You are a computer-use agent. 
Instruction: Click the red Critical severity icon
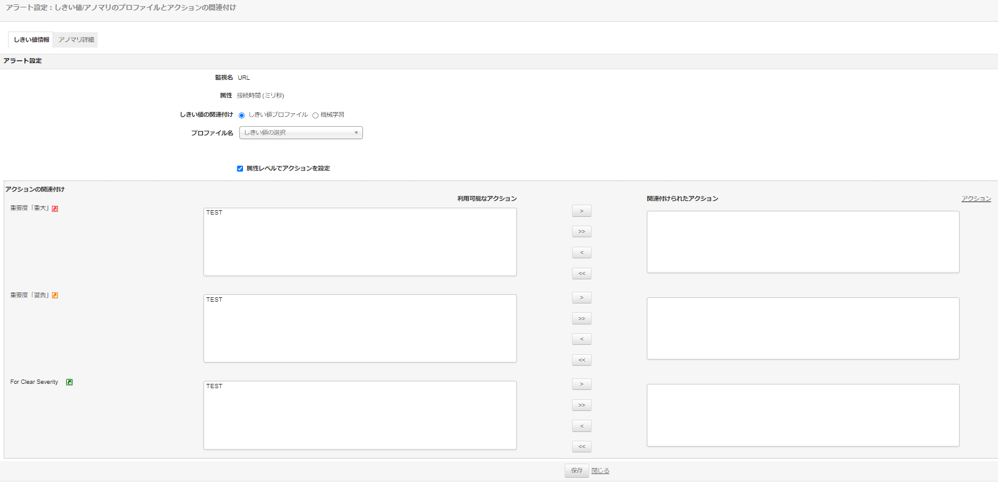(x=55, y=209)
